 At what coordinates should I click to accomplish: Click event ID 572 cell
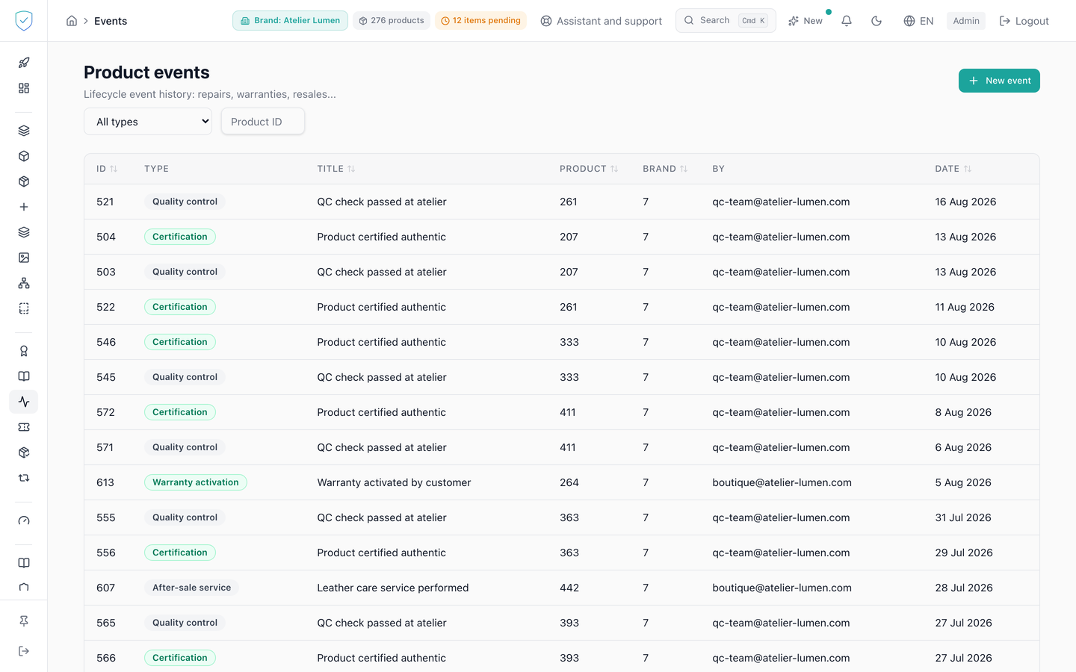coord(106,412)
